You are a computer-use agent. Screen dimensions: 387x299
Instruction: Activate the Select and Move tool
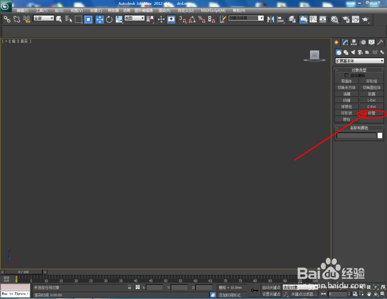pos(100,19)
